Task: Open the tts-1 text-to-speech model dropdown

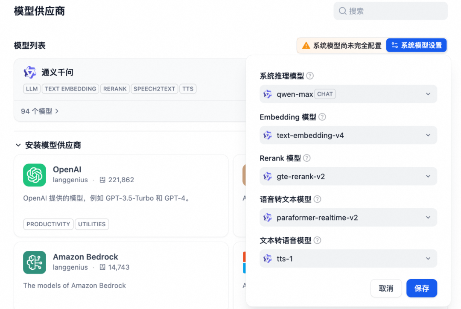Action: point(428,259)
